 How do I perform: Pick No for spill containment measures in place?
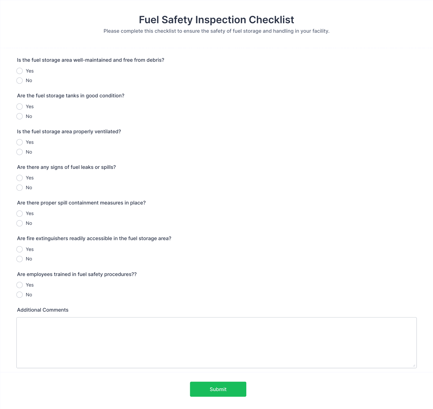20,223
